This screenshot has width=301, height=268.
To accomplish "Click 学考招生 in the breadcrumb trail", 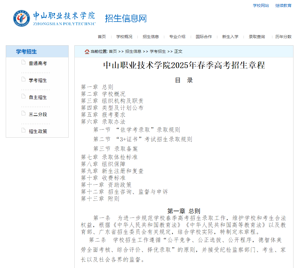I will click(157, 52).
